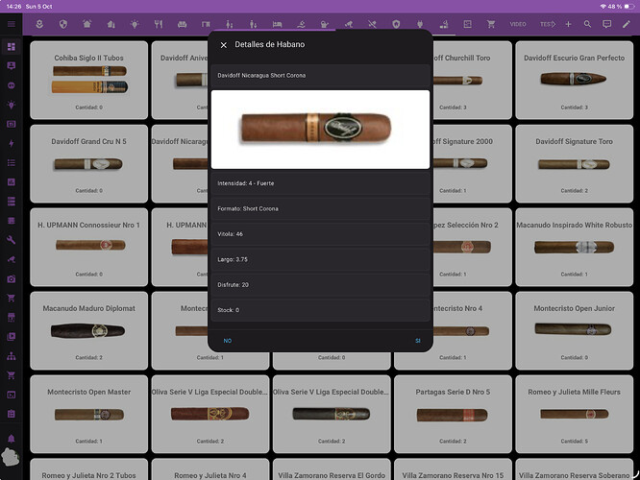Open the Montecristo Open Master card
This screenshot has height=480, width=640.
pyautogui.click(x=88, y=414)
